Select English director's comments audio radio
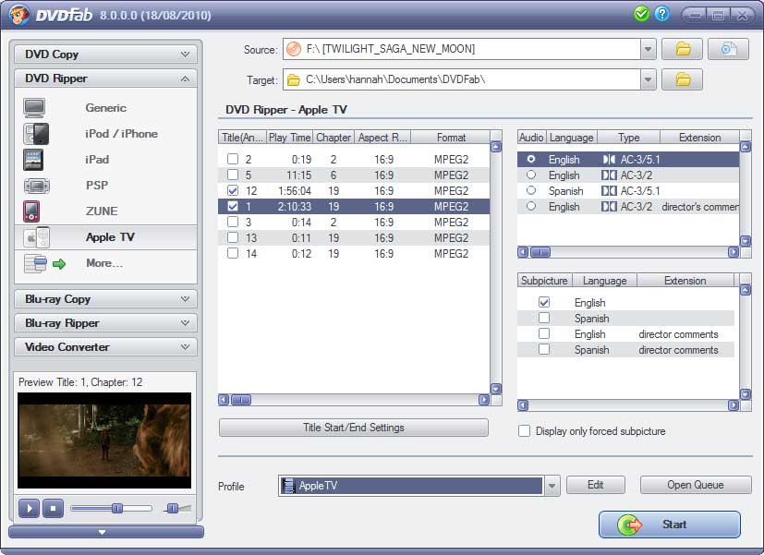The image size is (764, 555). tap(531, 206)
